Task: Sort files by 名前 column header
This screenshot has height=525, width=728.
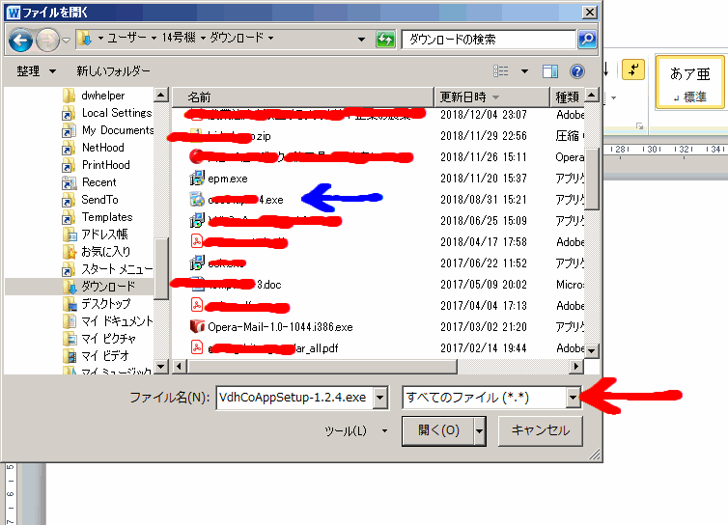Action: pyautogui.click(x=303, y=97)
